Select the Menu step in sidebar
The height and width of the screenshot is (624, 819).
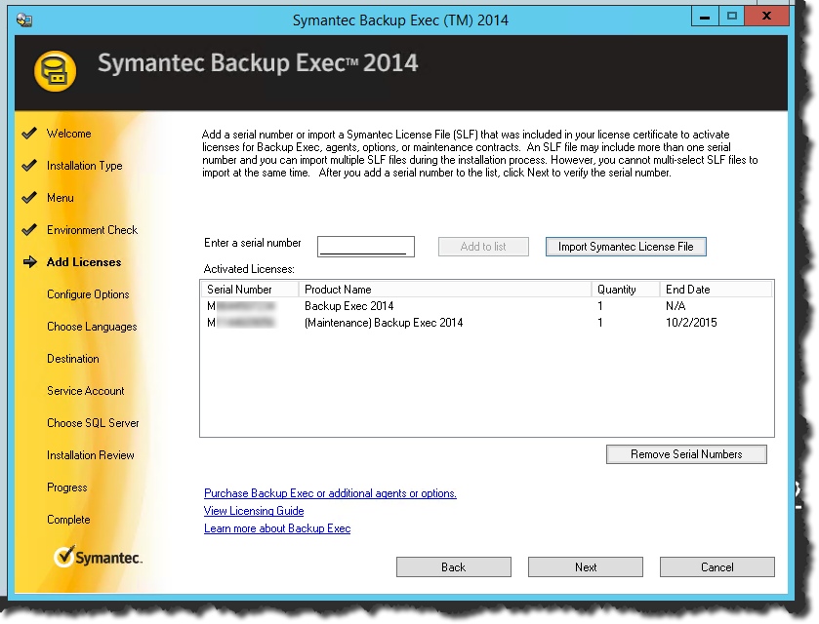click(x=61, y=198)
